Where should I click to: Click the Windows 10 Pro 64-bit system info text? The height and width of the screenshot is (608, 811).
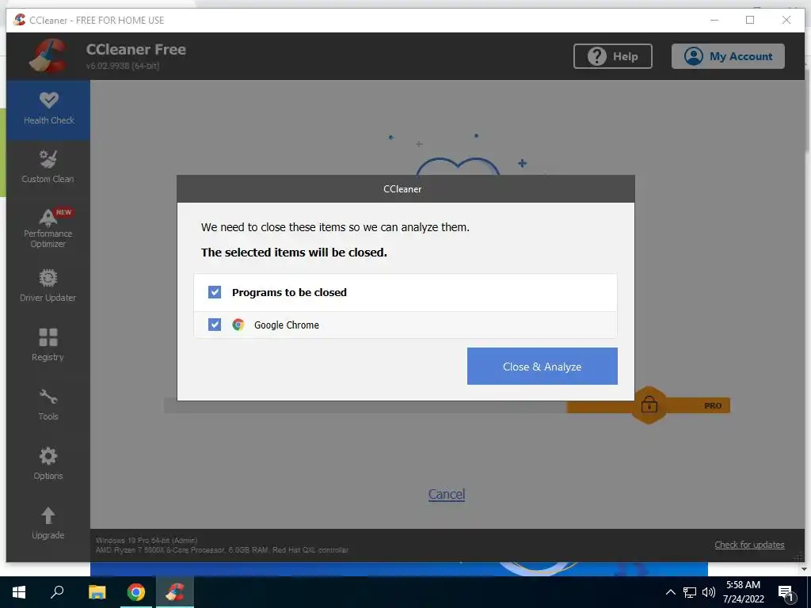[147, 540]
